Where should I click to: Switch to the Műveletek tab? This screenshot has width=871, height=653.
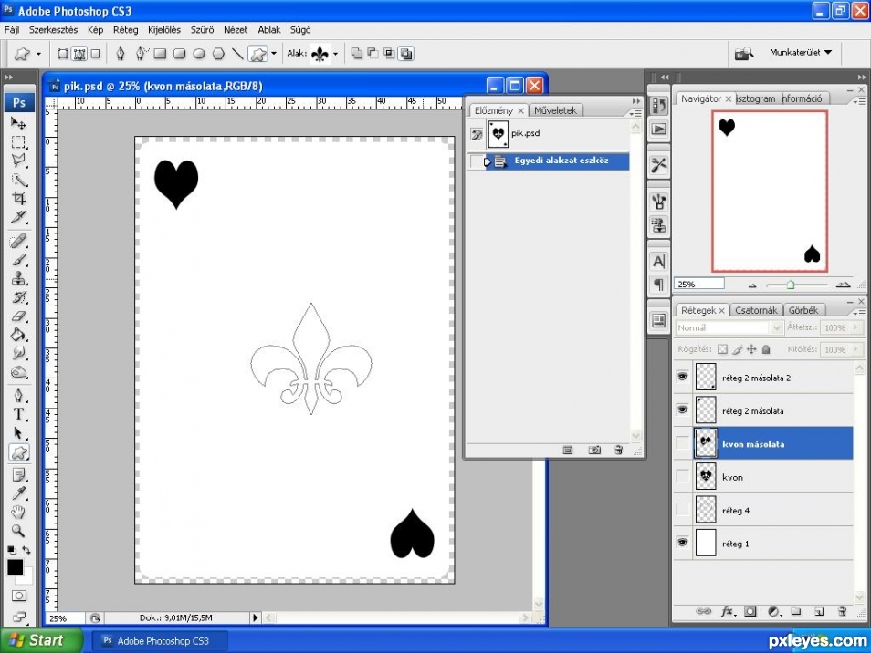pyautogui.click(x=555, y=110)
